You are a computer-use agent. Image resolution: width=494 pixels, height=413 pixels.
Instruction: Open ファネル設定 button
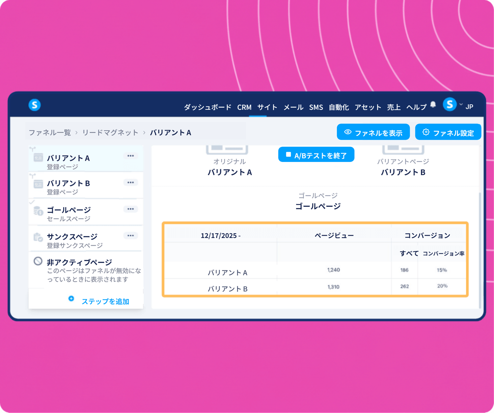click(448, 132)
